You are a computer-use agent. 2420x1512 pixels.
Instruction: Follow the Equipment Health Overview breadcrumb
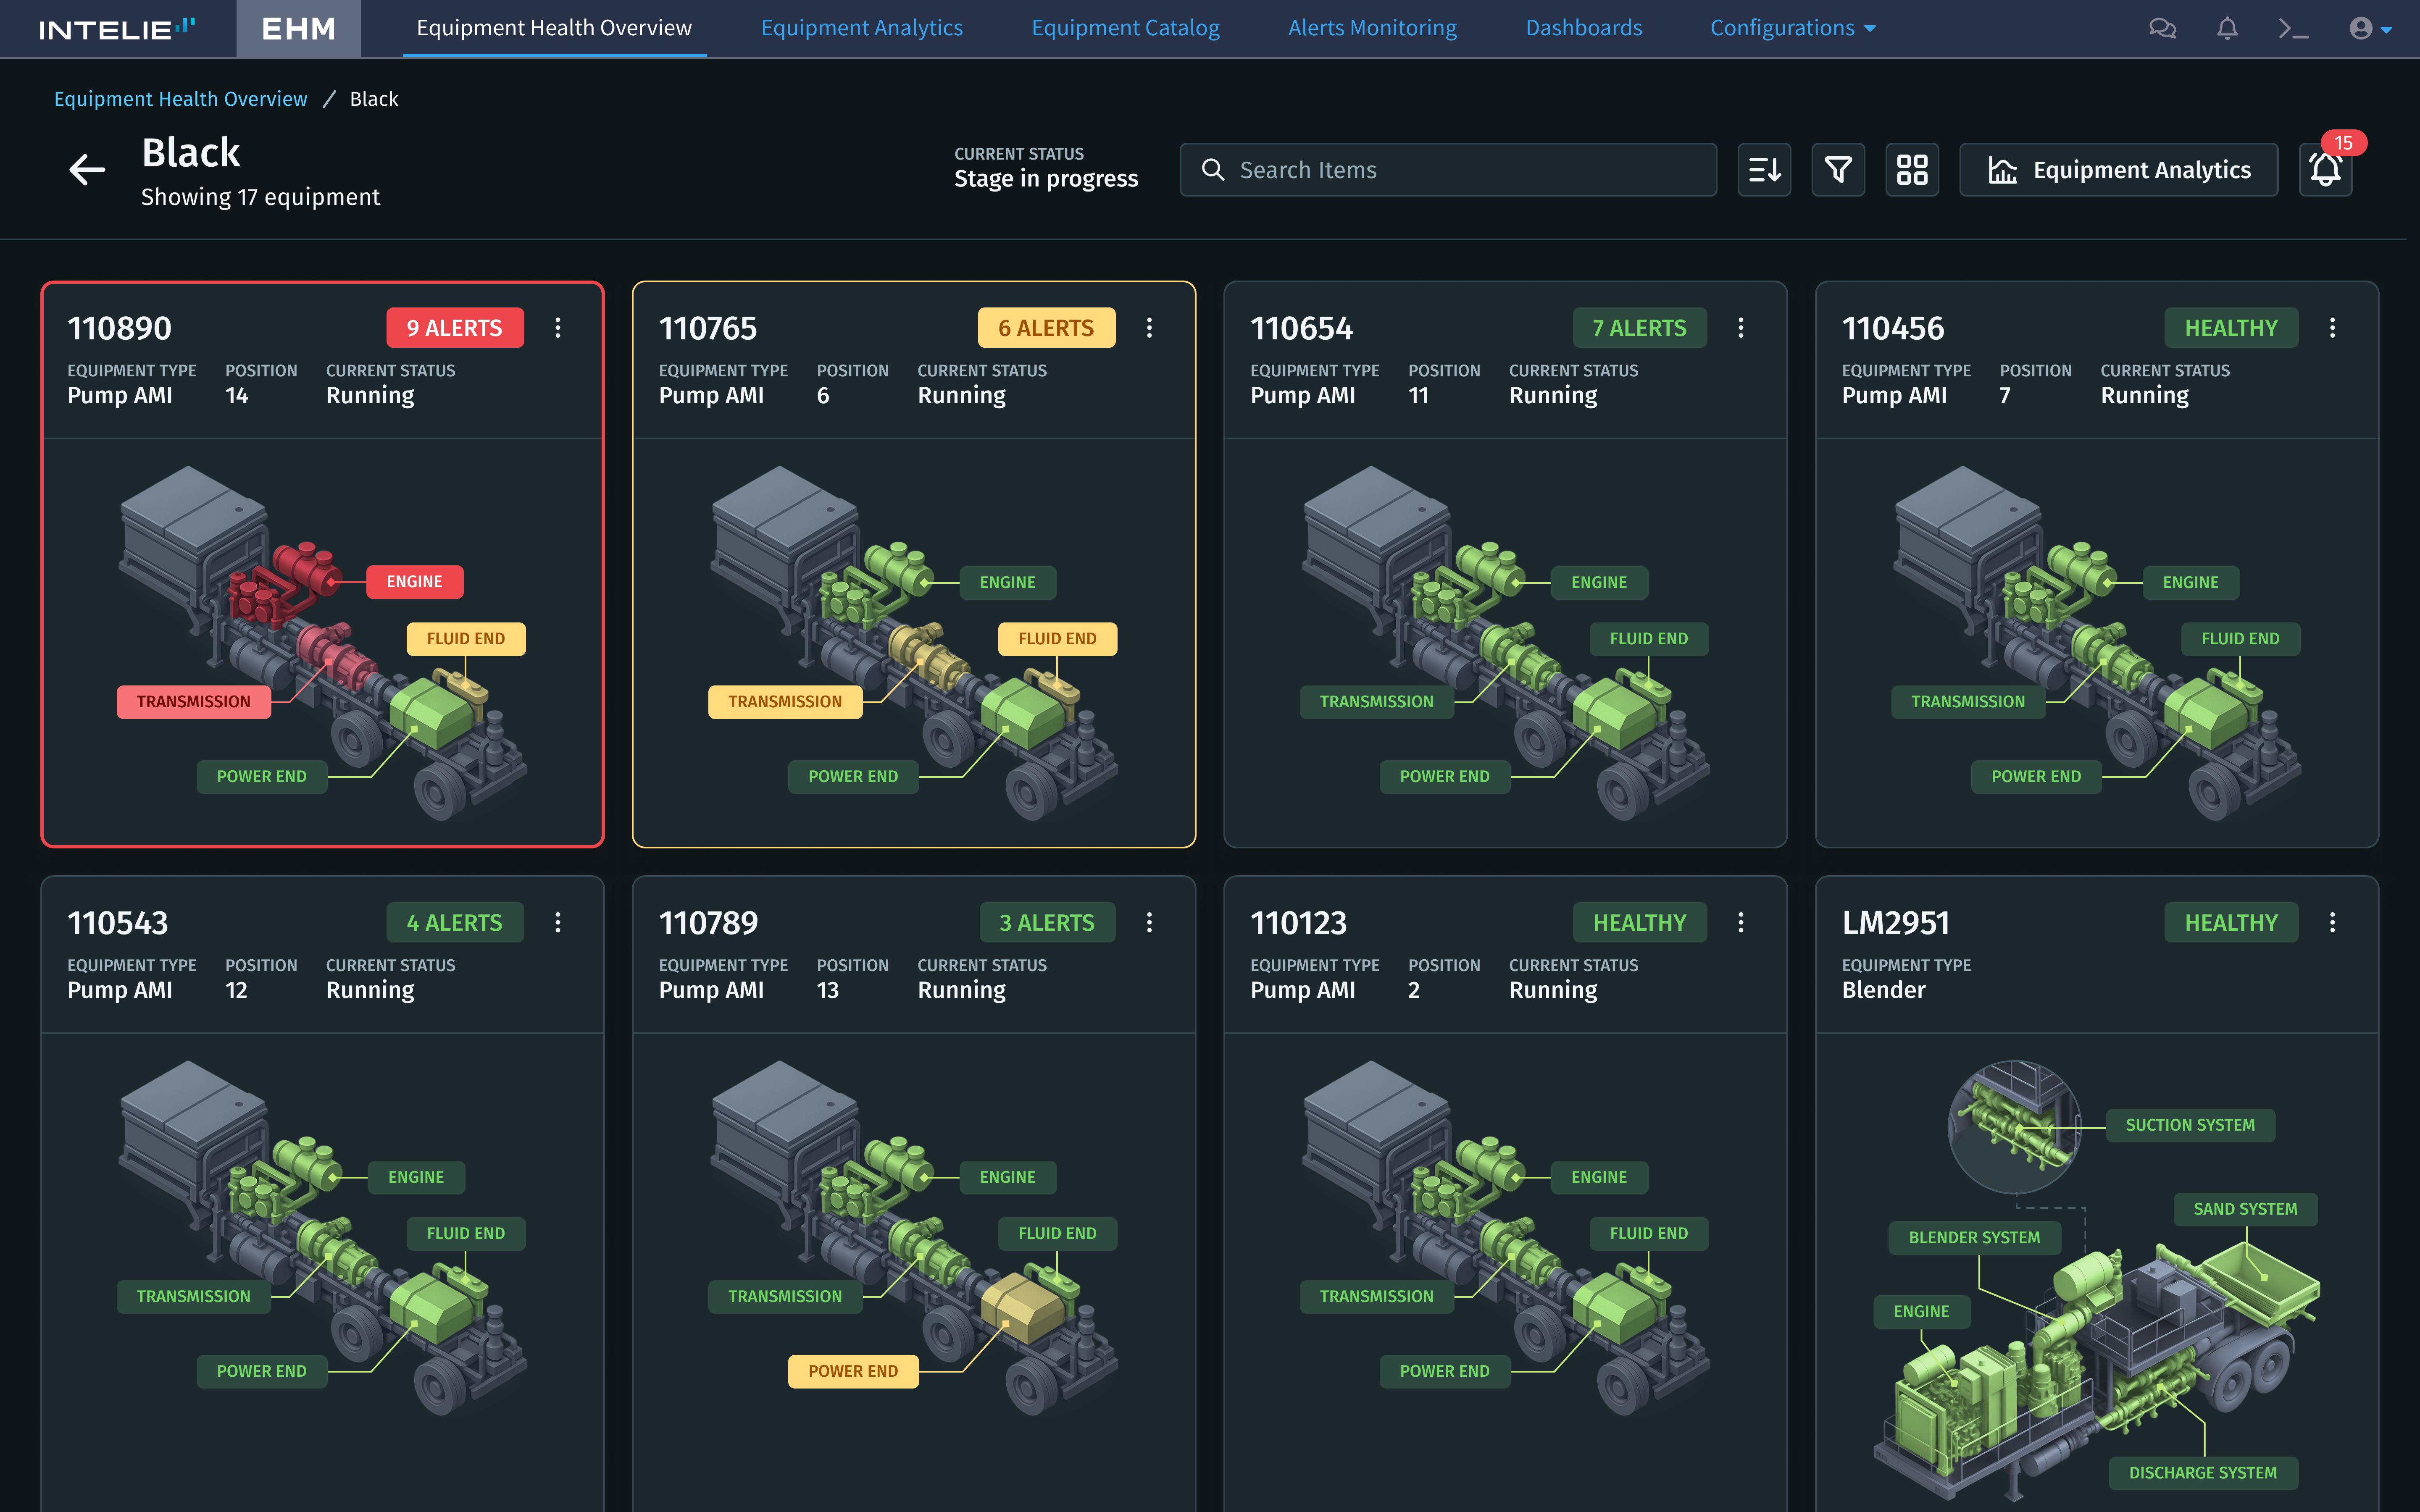point(181,99)
